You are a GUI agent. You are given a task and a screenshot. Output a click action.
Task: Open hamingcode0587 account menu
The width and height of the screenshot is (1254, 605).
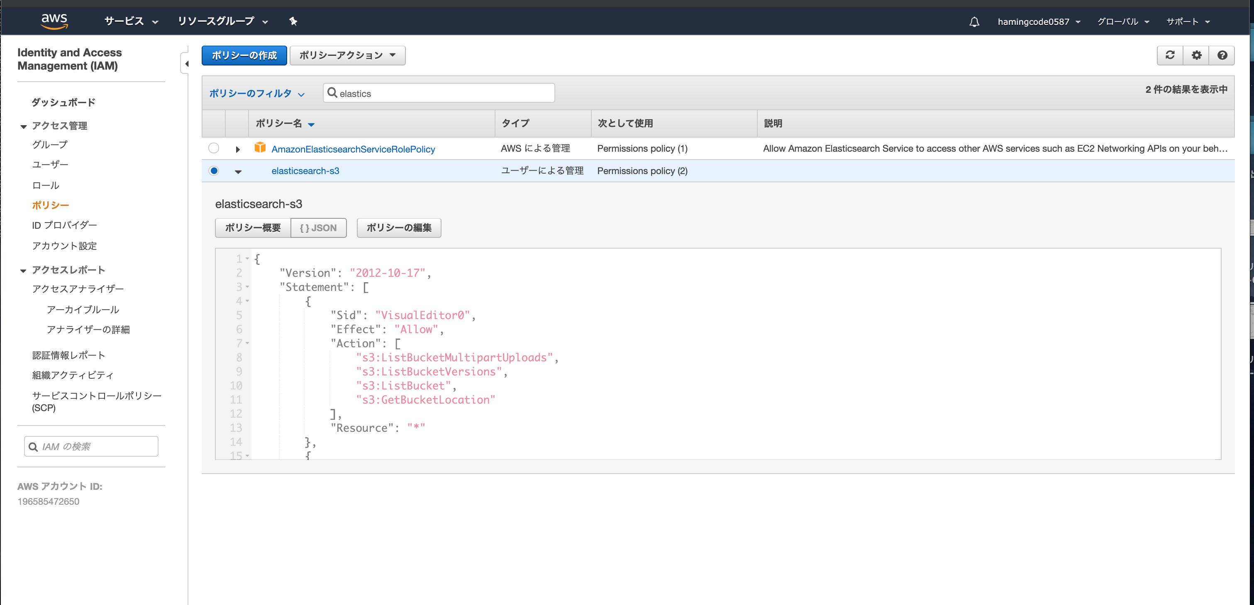1039,22
